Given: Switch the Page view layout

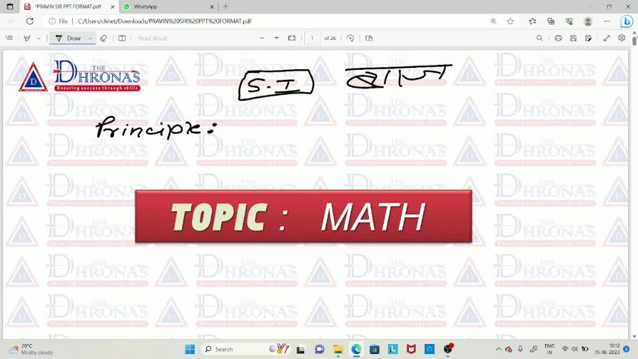Looking at the screenshot, I should pos(369,38).
